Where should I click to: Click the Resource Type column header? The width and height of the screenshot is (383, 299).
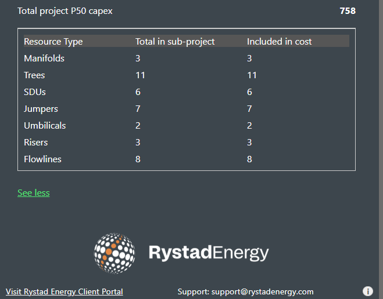coord(53,42)
